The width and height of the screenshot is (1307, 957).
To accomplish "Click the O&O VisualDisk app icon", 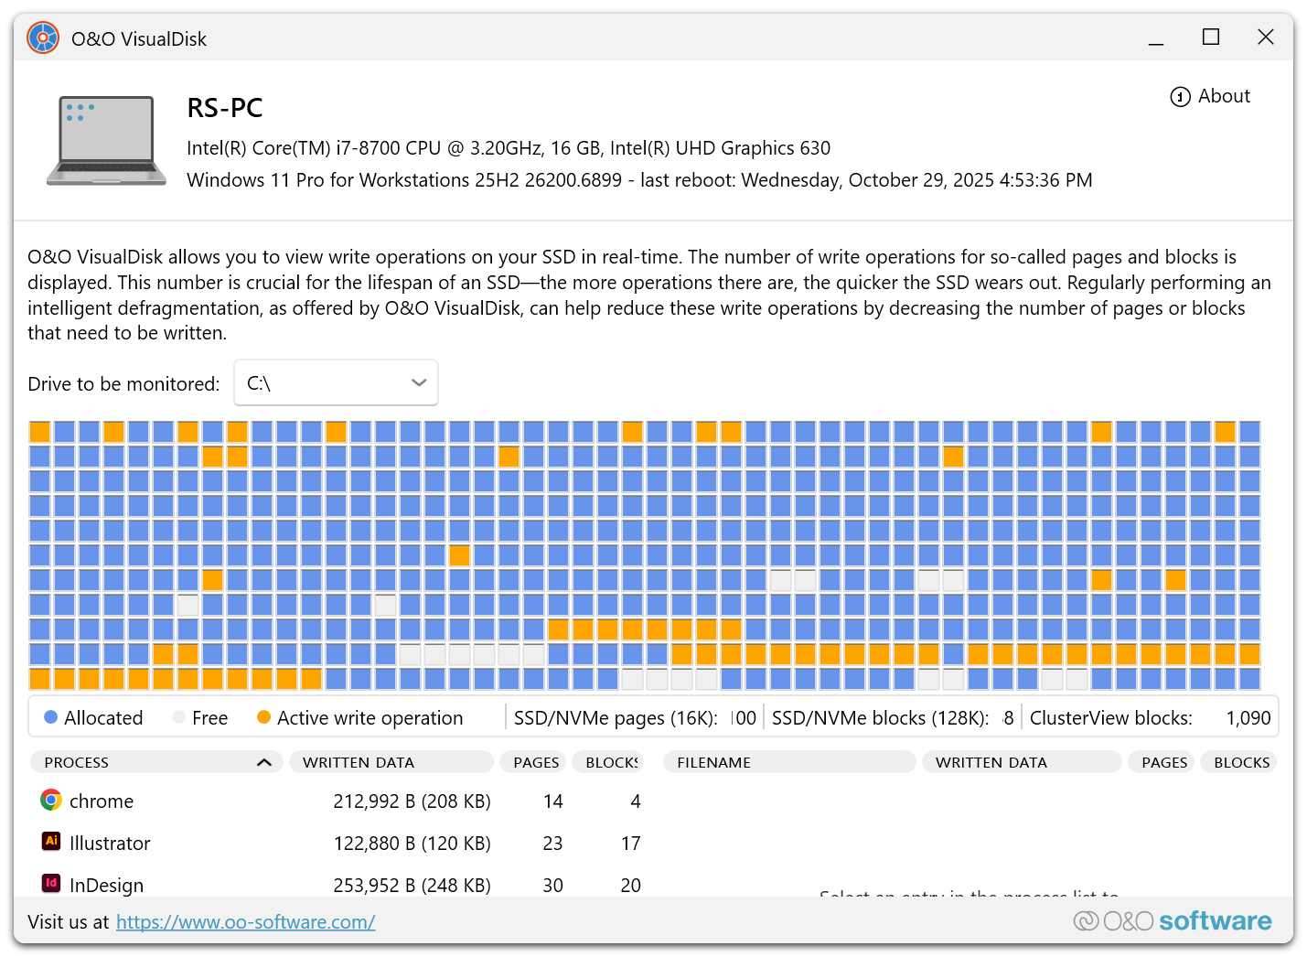I will pyautogui.click(x=43, y=38).
